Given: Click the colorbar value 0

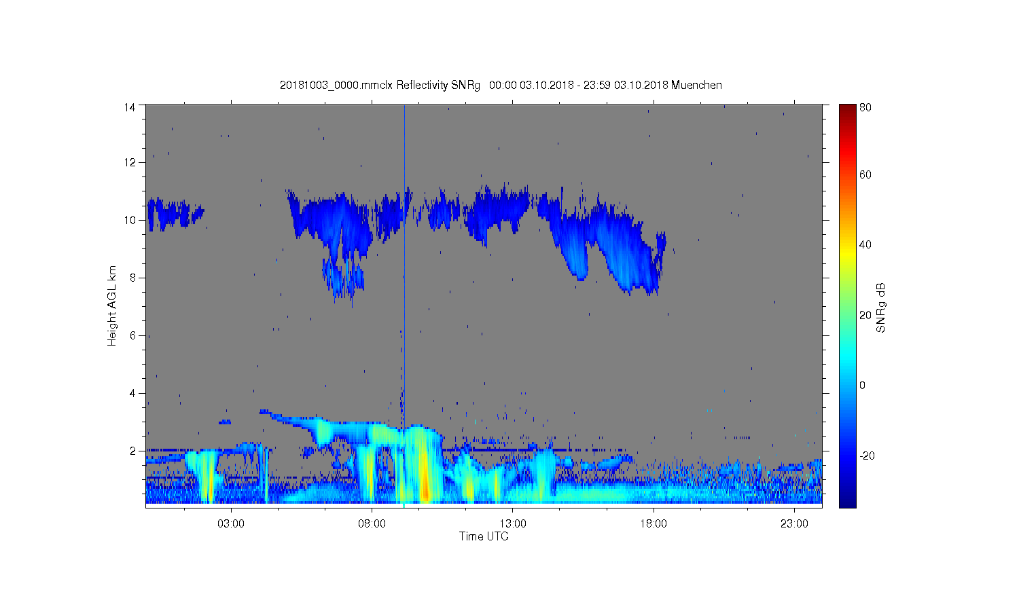Looking at the screenshot, I should point(863,386).
